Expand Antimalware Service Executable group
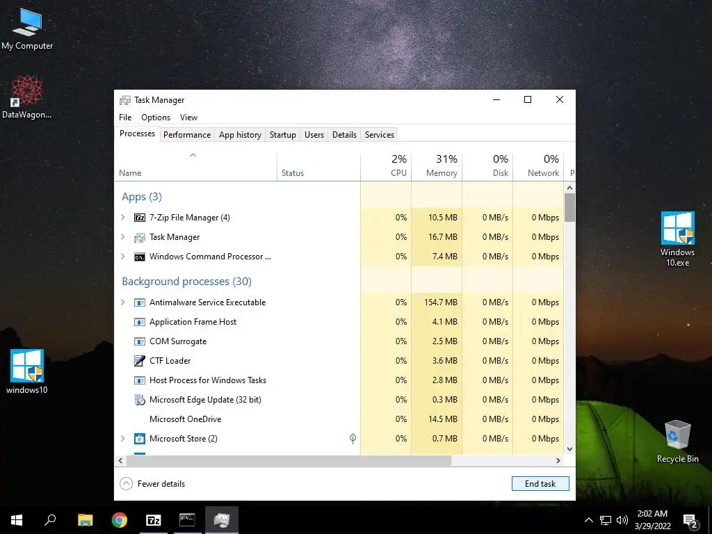The height and width of the screenshot is (534, 712). pyautogui.click(x=122, y=302)
